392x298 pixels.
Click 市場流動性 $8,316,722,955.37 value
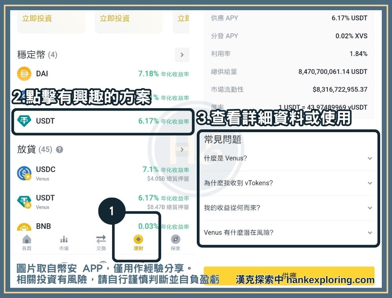(x=340, y=89)
